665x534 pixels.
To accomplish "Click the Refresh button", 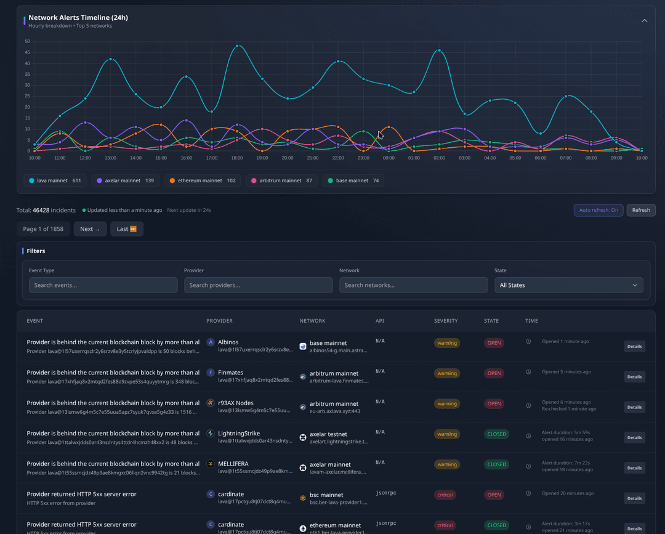I will (641, 210).
